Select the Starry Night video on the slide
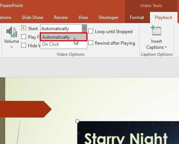The height and width of the screenshot is (144, 179). point(128,132)
